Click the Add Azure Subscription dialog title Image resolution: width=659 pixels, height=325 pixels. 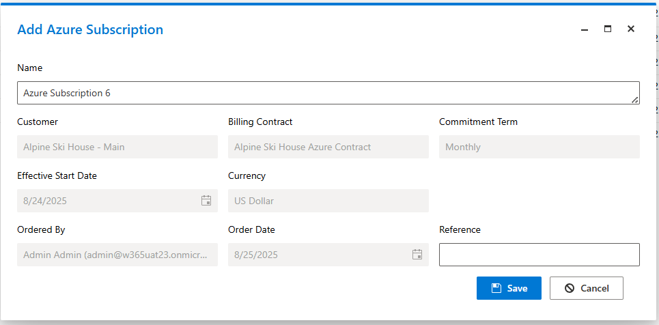(x=90, y=29)
